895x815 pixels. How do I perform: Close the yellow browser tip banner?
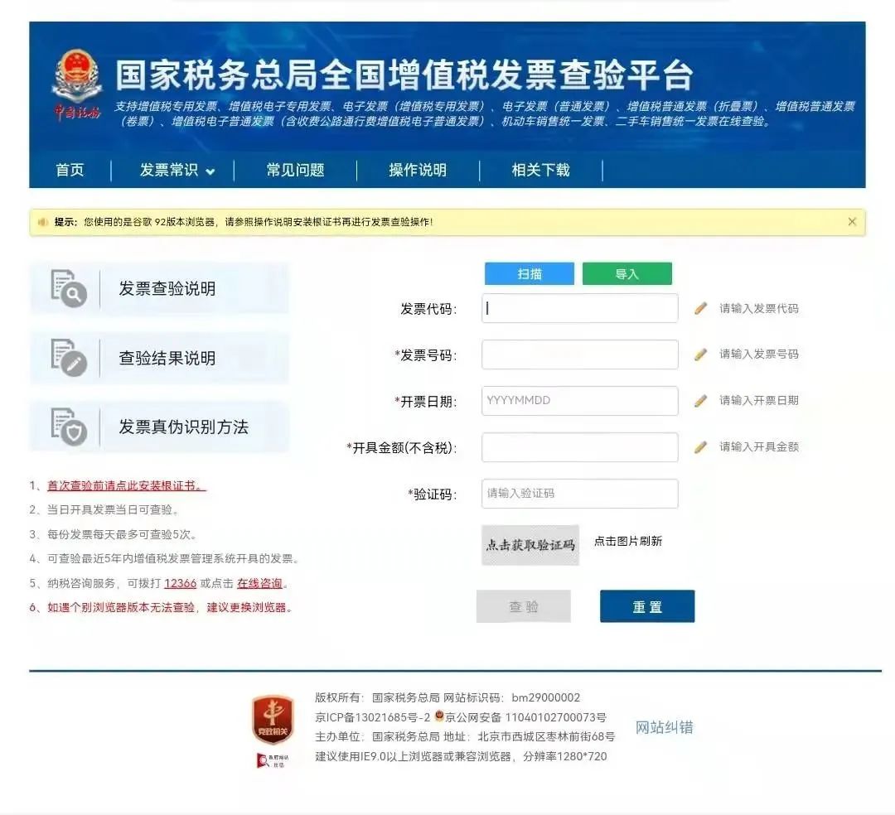pos(852,222)
